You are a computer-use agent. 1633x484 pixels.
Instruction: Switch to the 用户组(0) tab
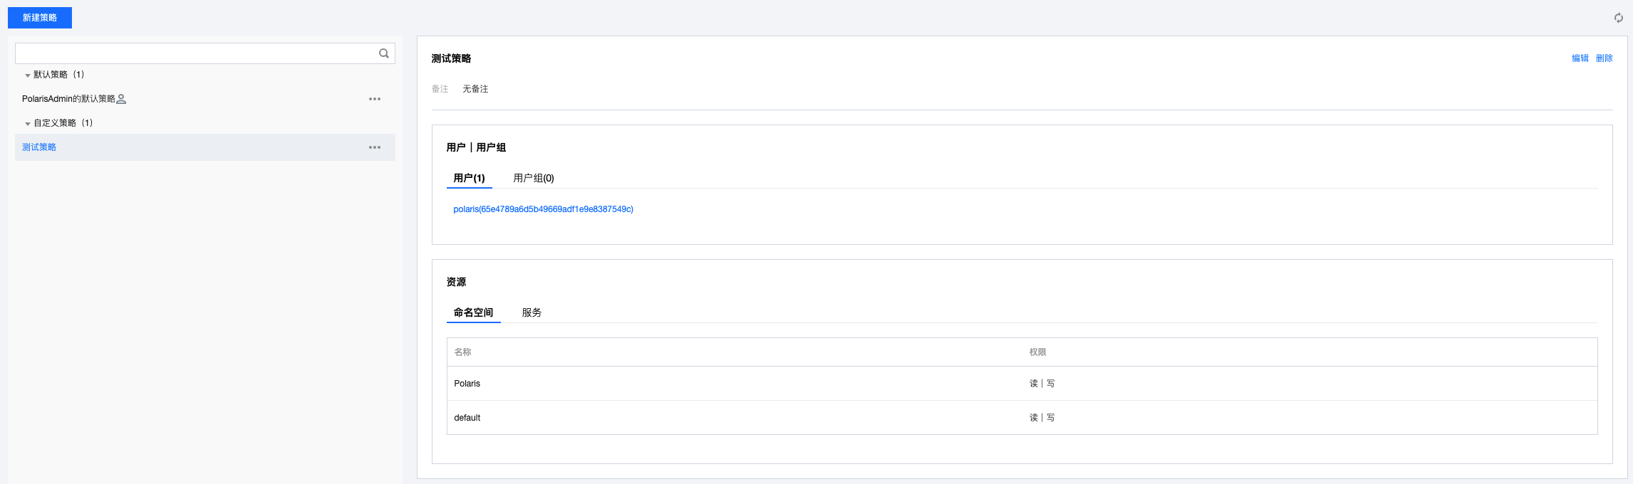534,178
